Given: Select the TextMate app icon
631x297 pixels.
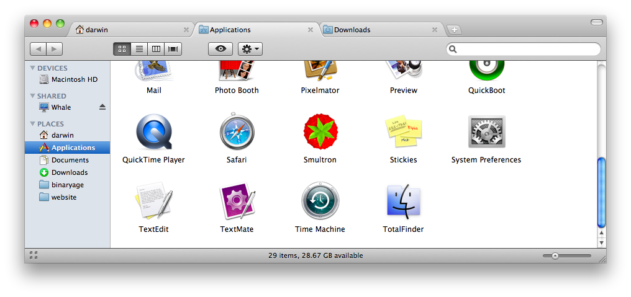Looking at the screenshot, I should tap(237, 202).
